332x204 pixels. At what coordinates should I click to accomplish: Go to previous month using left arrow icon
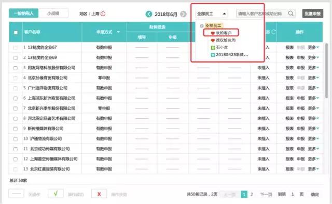[x=149, y=14]
